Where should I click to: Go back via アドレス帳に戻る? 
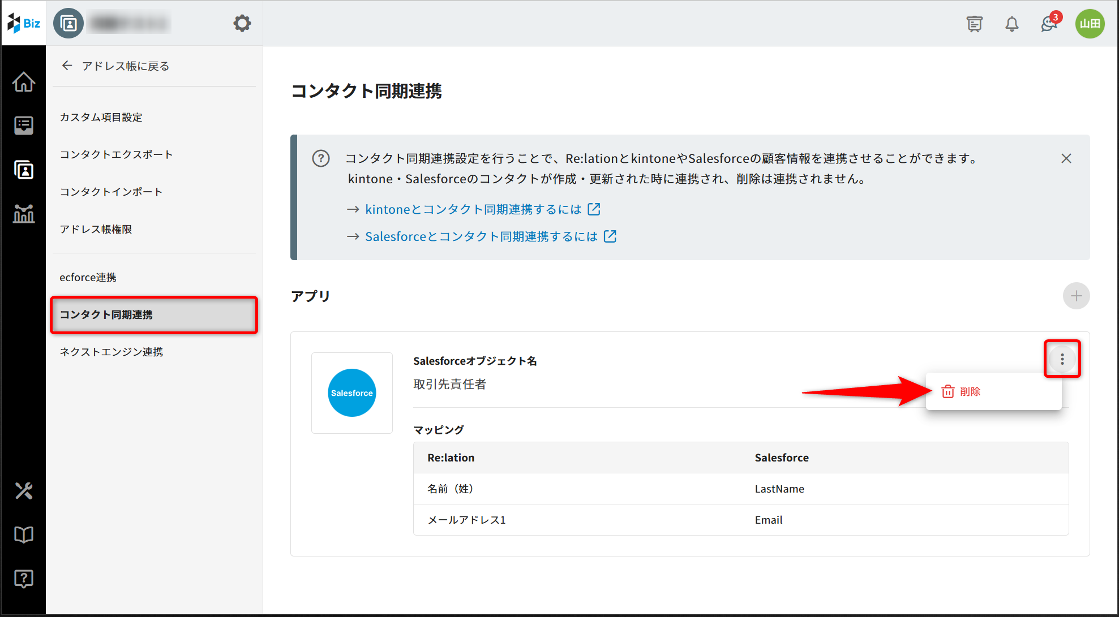(x=116, y=66)
